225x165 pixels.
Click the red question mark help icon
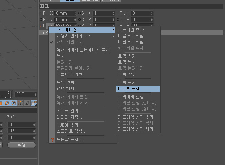click(x=52, y=140)
